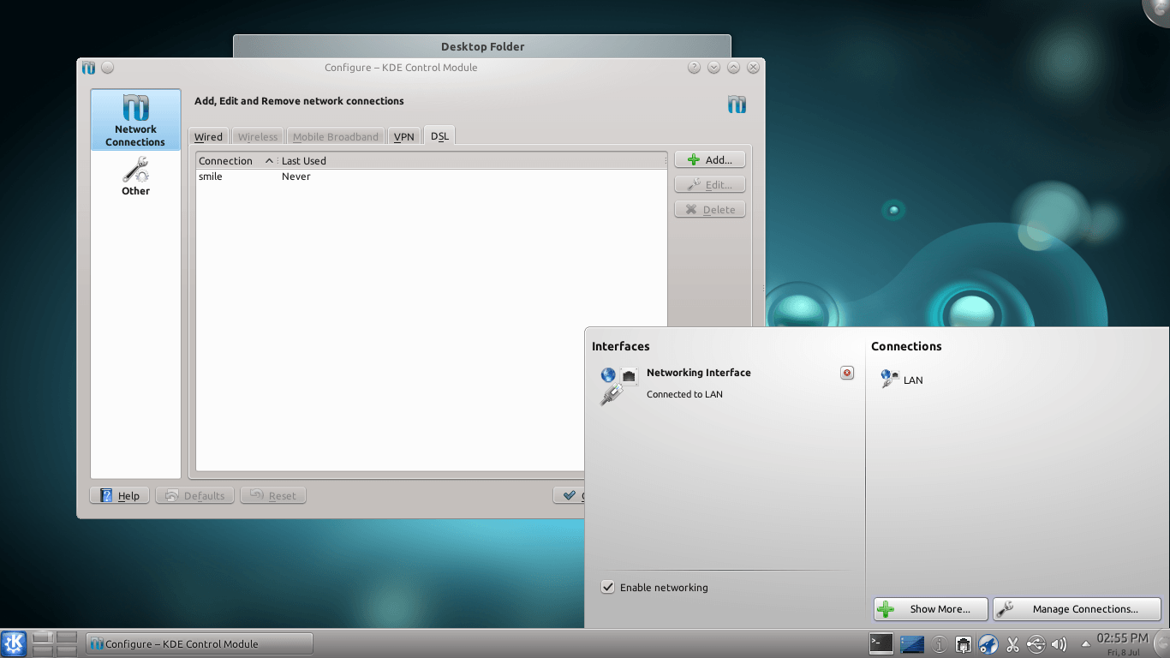1170x658 pixels.
Task: Sort by the Last Used column header
Action: click(472, 161)
